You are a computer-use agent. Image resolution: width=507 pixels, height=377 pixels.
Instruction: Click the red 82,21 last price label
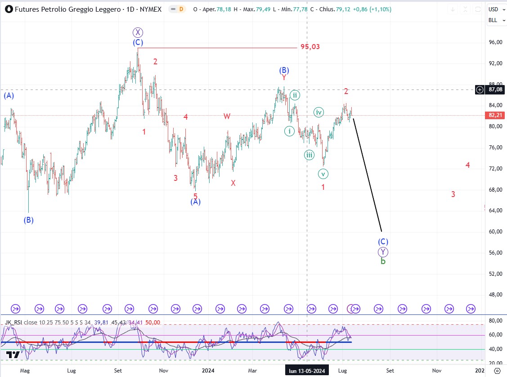click(x=495, y=115)
